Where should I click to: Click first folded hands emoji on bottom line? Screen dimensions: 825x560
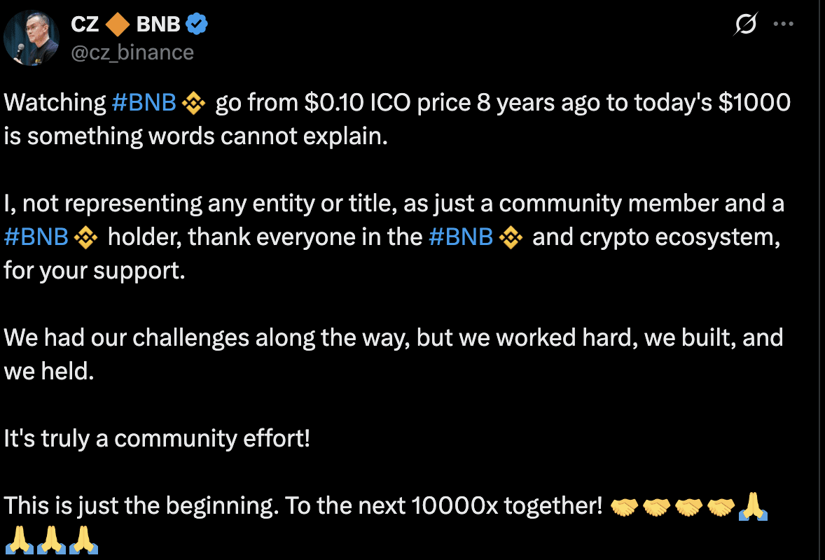(19, 540)
